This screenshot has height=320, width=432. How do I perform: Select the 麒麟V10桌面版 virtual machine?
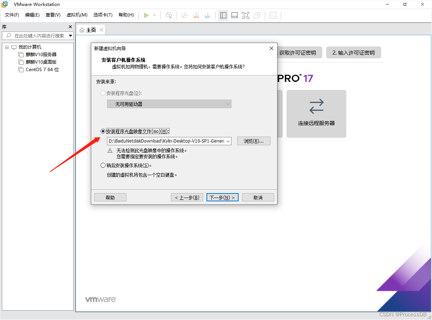click(x=41, y=62)
